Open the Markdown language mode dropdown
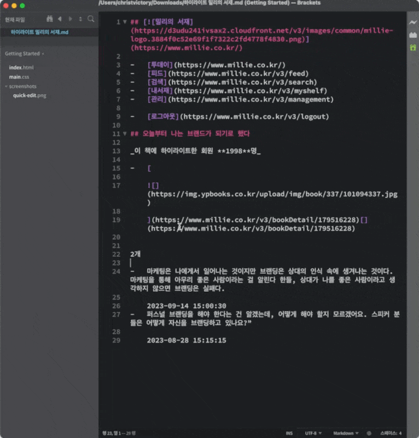Viewport: 419px width, 438px height. [346, 433]
